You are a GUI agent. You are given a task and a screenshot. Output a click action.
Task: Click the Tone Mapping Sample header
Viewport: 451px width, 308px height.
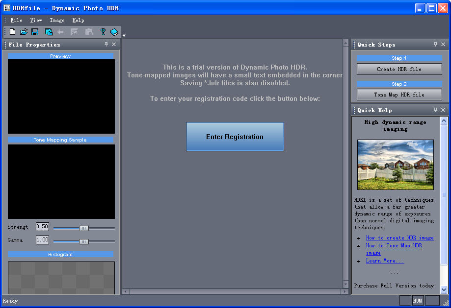click(60, 140)
